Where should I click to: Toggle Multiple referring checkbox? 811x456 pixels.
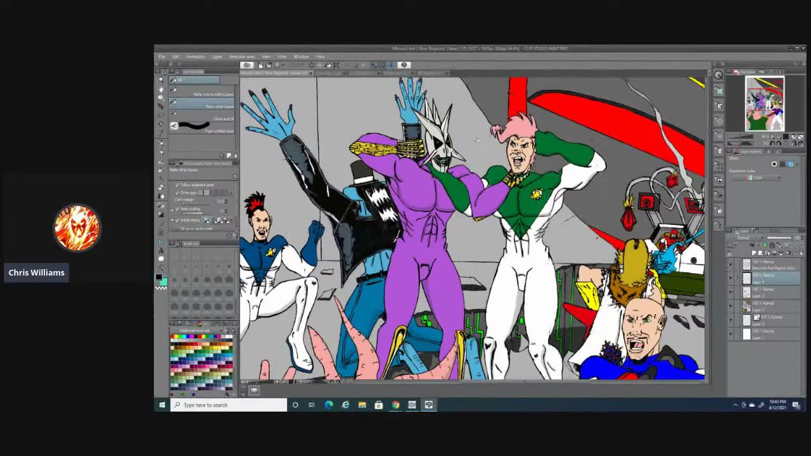[177, 220]
